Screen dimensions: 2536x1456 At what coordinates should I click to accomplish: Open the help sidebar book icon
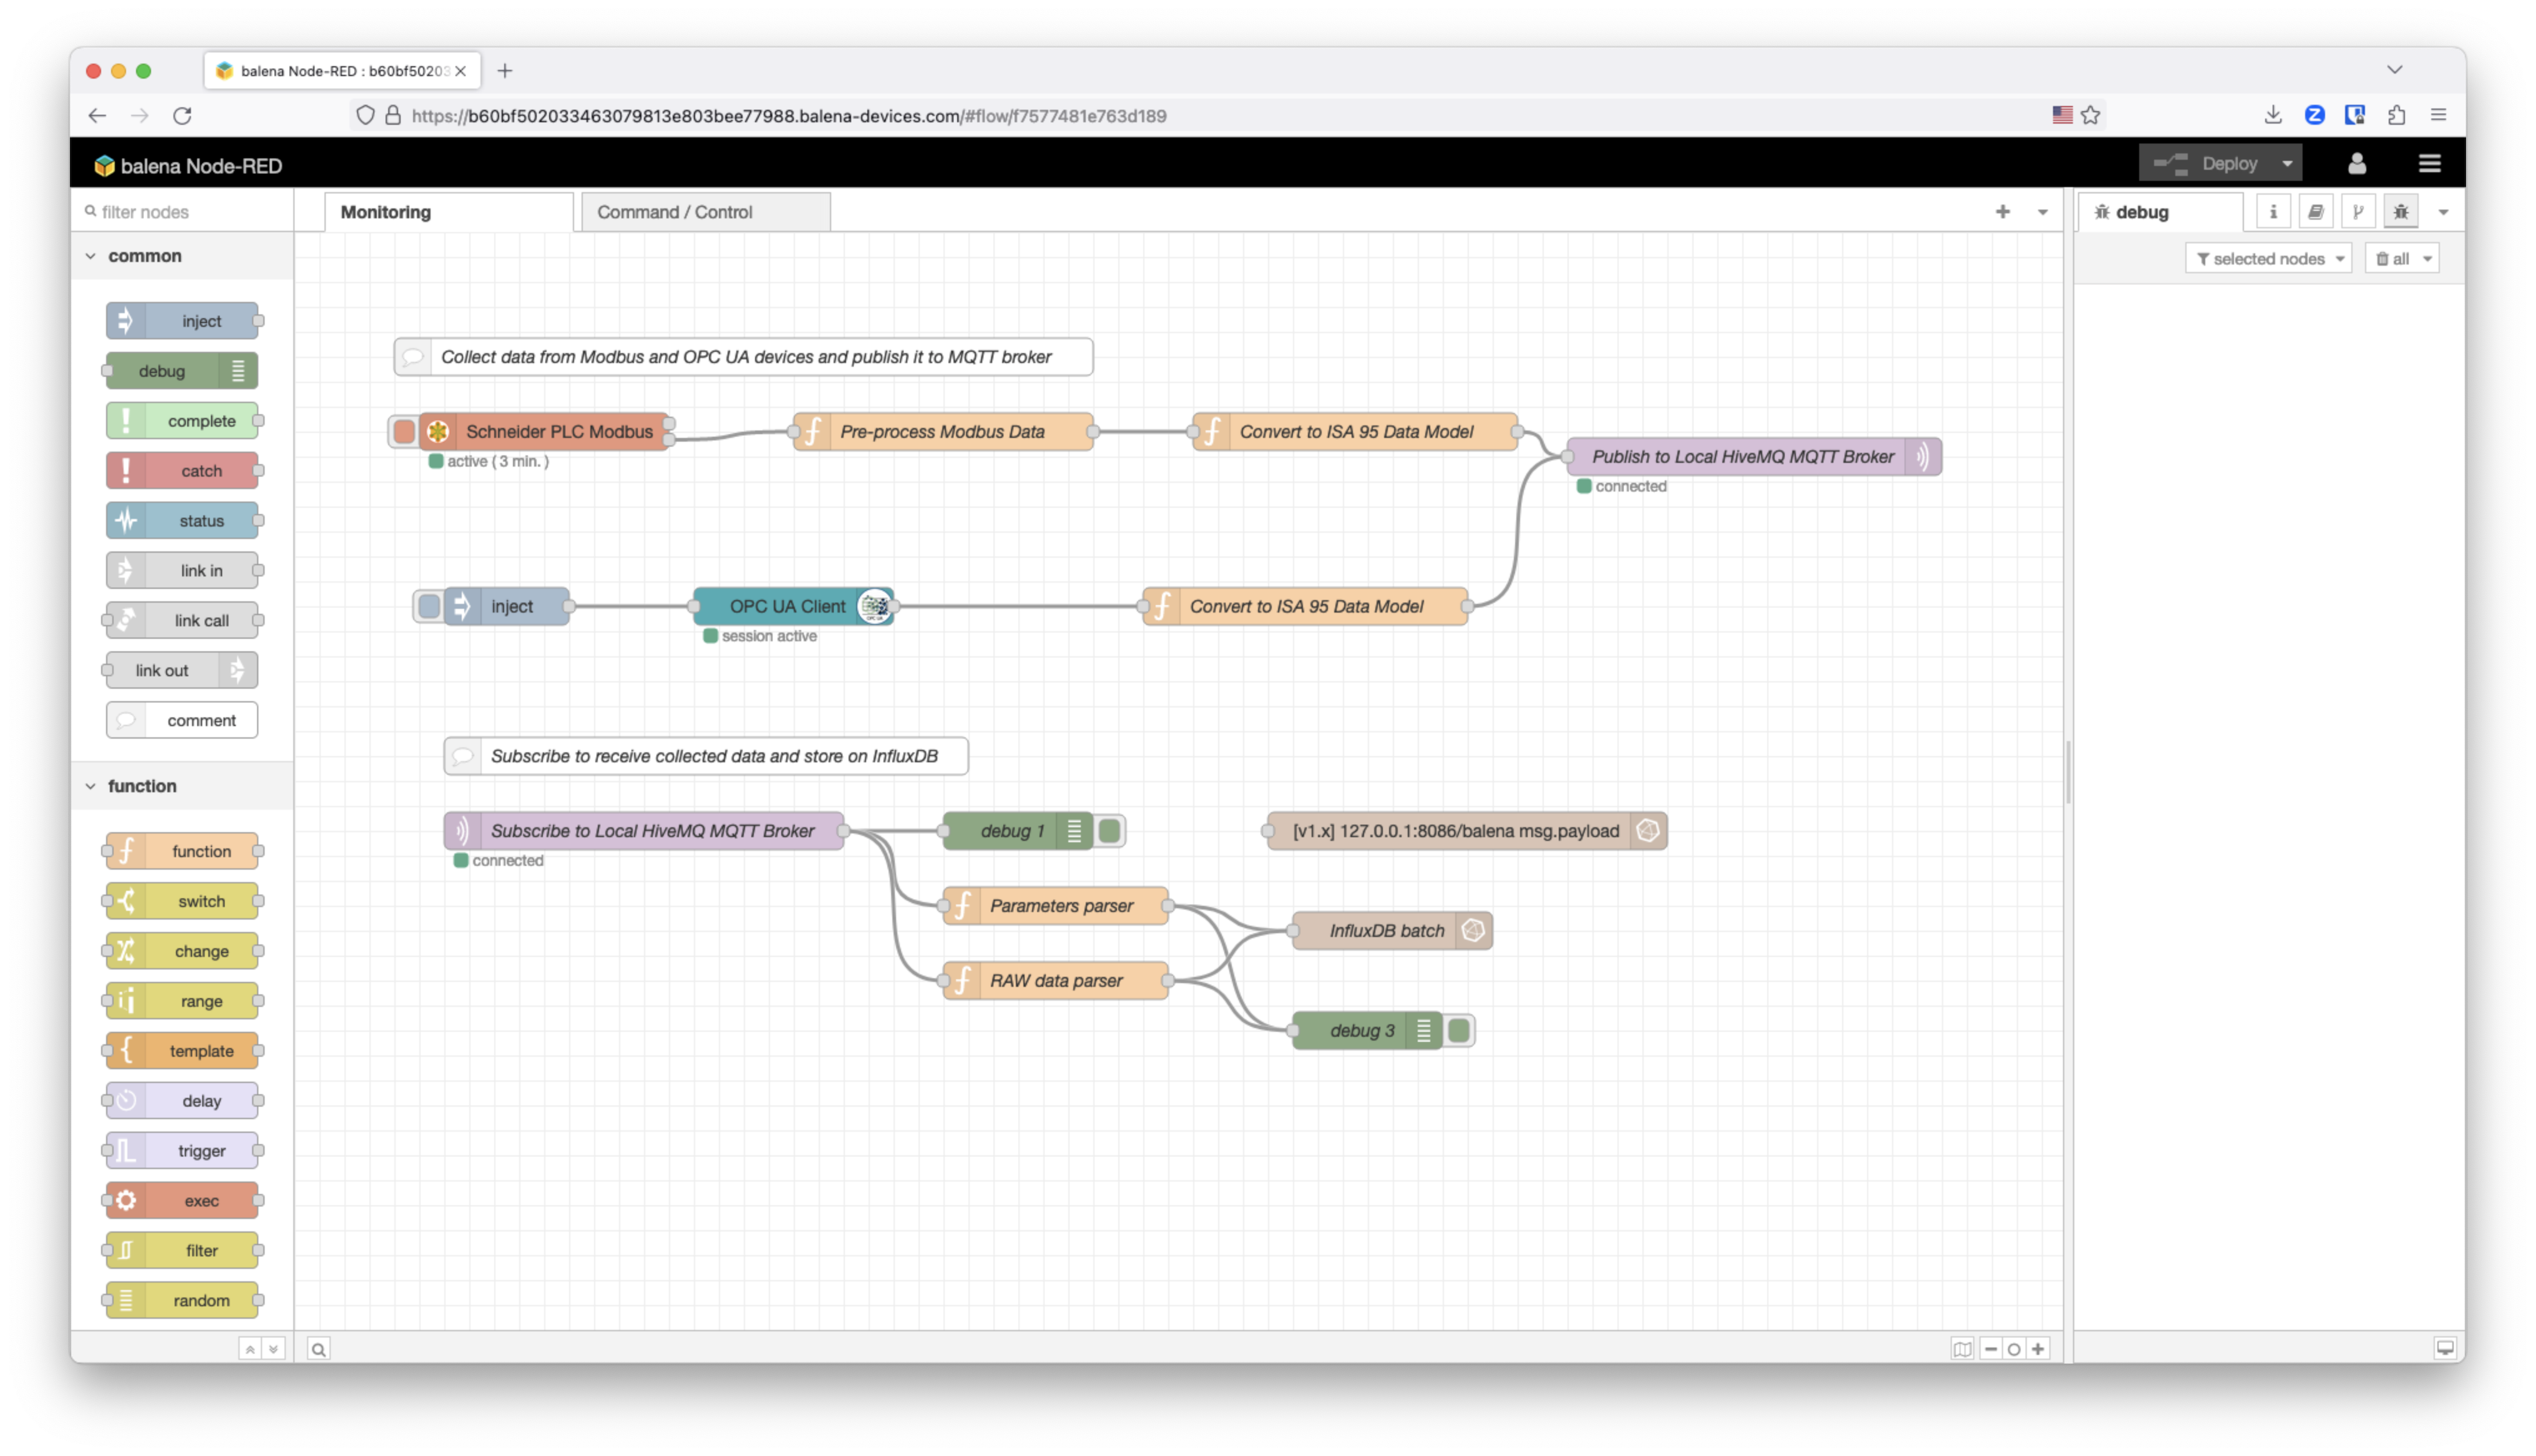tap(2316, 211)
